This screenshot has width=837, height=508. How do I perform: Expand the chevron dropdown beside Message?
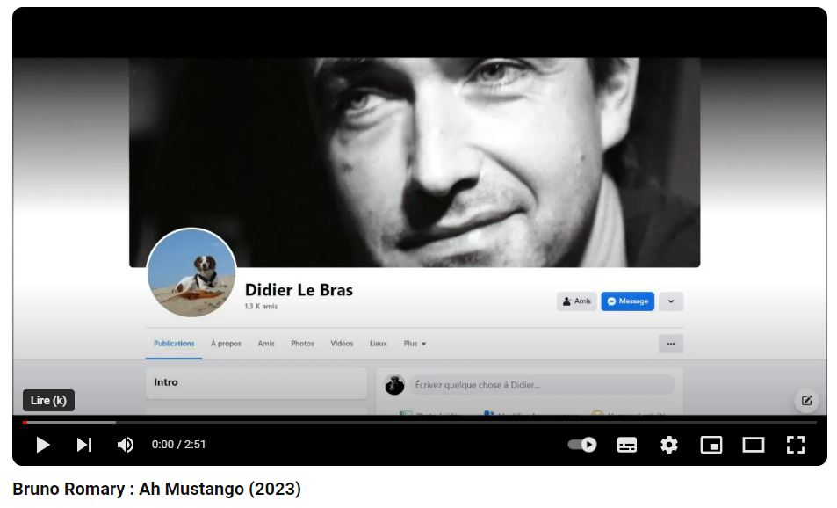[671, 301]
